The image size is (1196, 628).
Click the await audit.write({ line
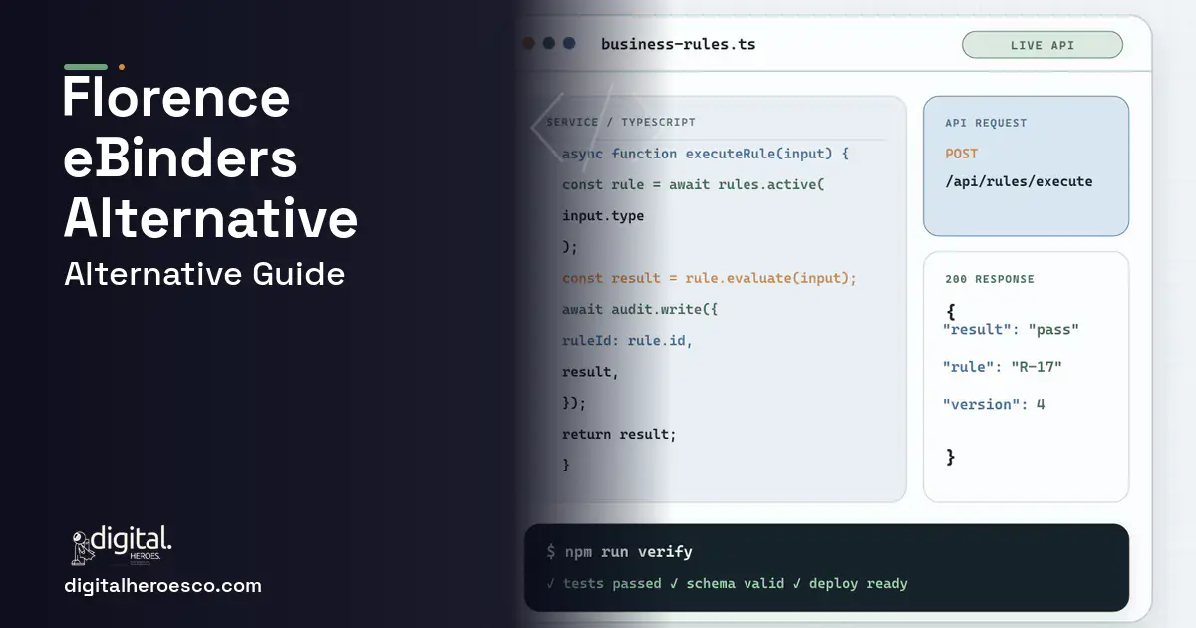pyautogui.click(x=640, y=309)
